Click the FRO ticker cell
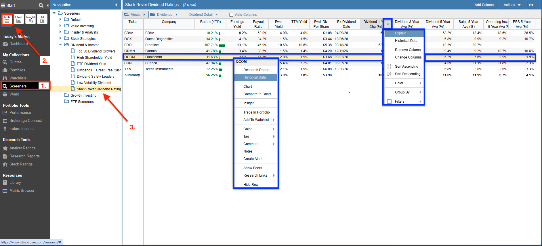Viewport: 542px width, 246px height. pos(133,45)
